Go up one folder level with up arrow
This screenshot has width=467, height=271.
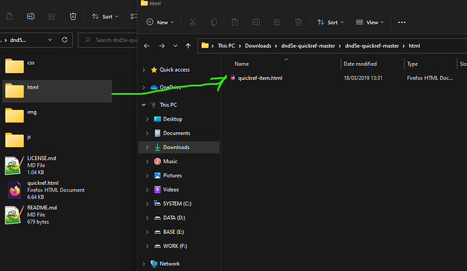click(x=187, y=46)
